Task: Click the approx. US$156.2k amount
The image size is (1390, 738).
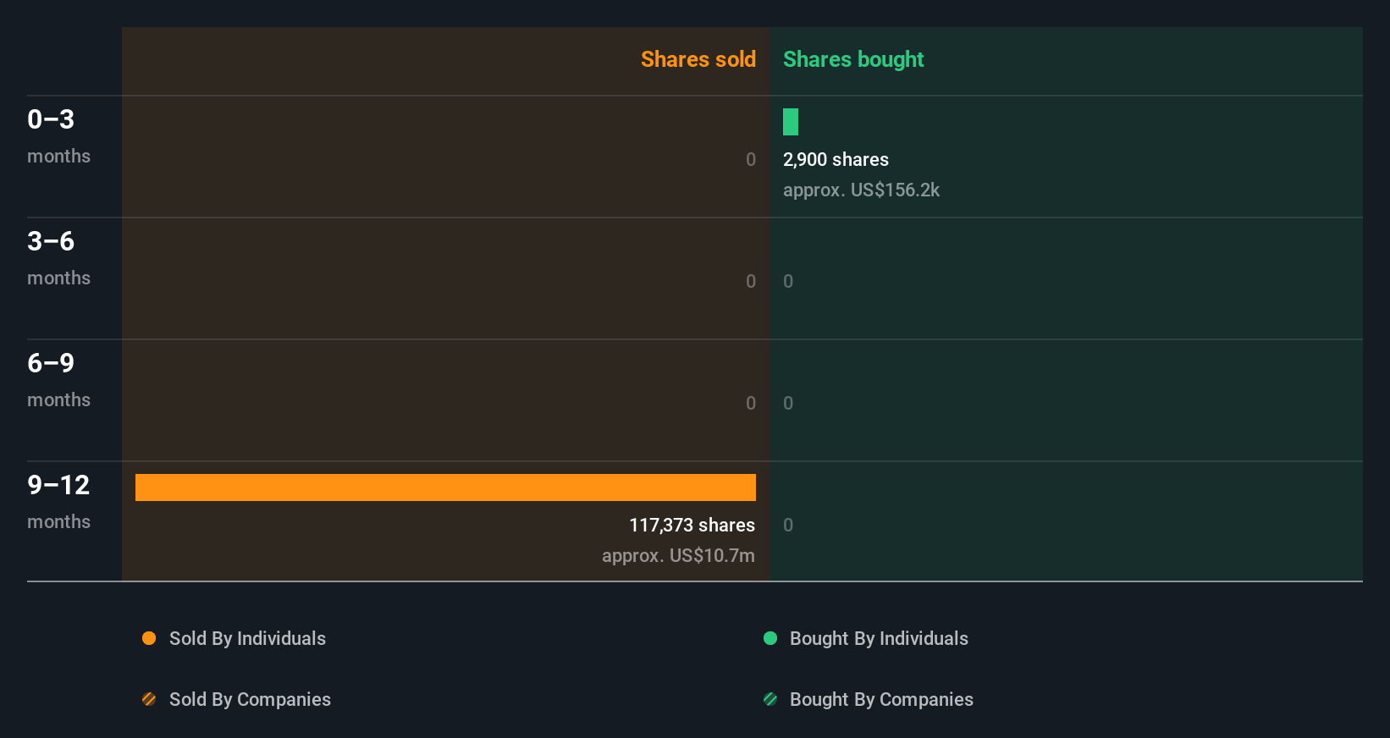Action: [x=861, y=190]
